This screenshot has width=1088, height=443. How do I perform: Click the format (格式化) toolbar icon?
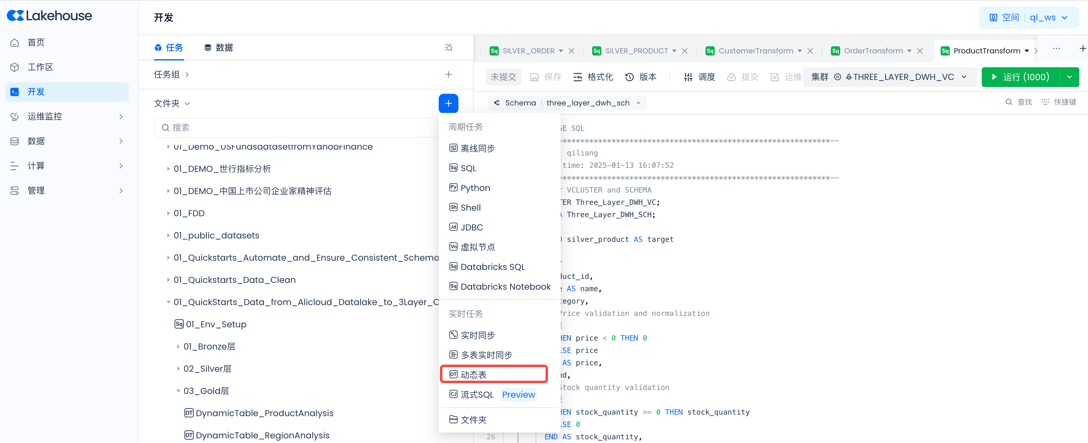(577, 77)
